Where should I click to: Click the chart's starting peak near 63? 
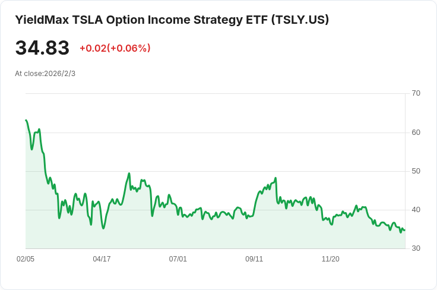(x=26, y=120)
